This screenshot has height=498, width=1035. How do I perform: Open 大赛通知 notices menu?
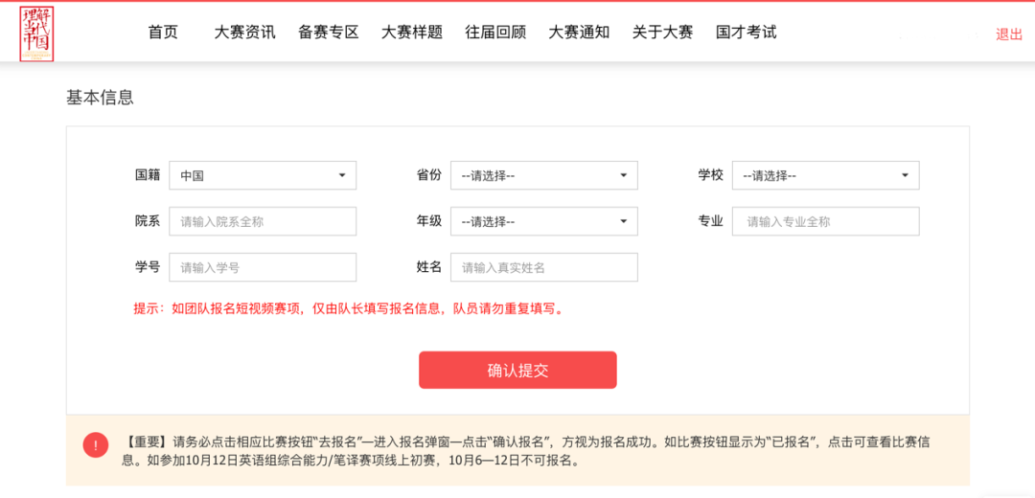tap(579, 32)
